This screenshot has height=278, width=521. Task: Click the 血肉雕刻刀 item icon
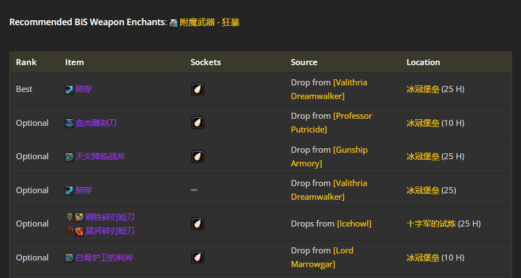[x=70, y=123]
